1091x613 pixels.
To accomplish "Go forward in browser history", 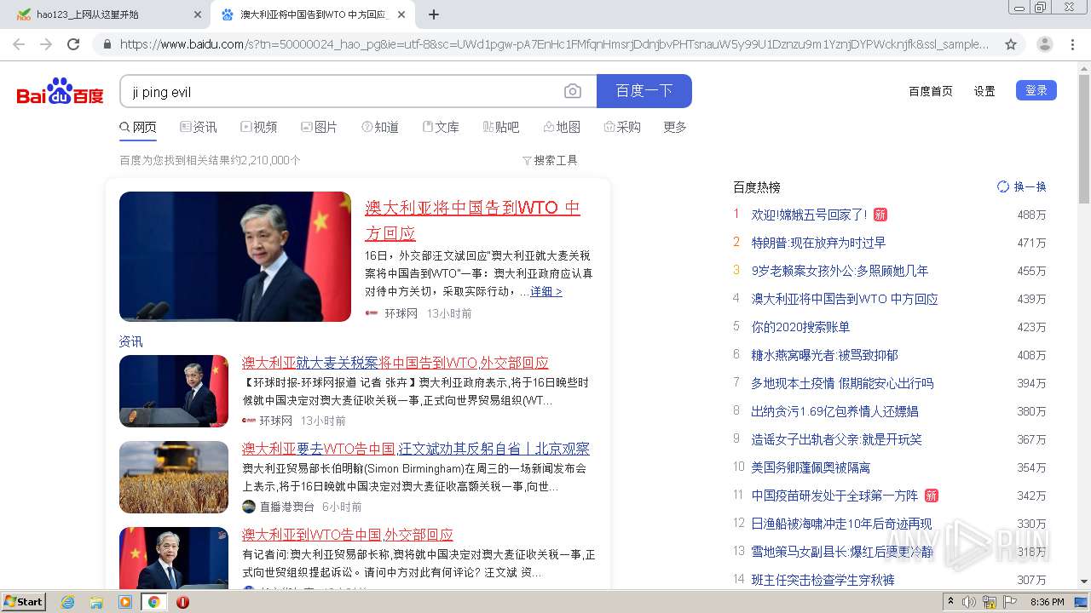I will pyautogui.click(x=46, y=44).
